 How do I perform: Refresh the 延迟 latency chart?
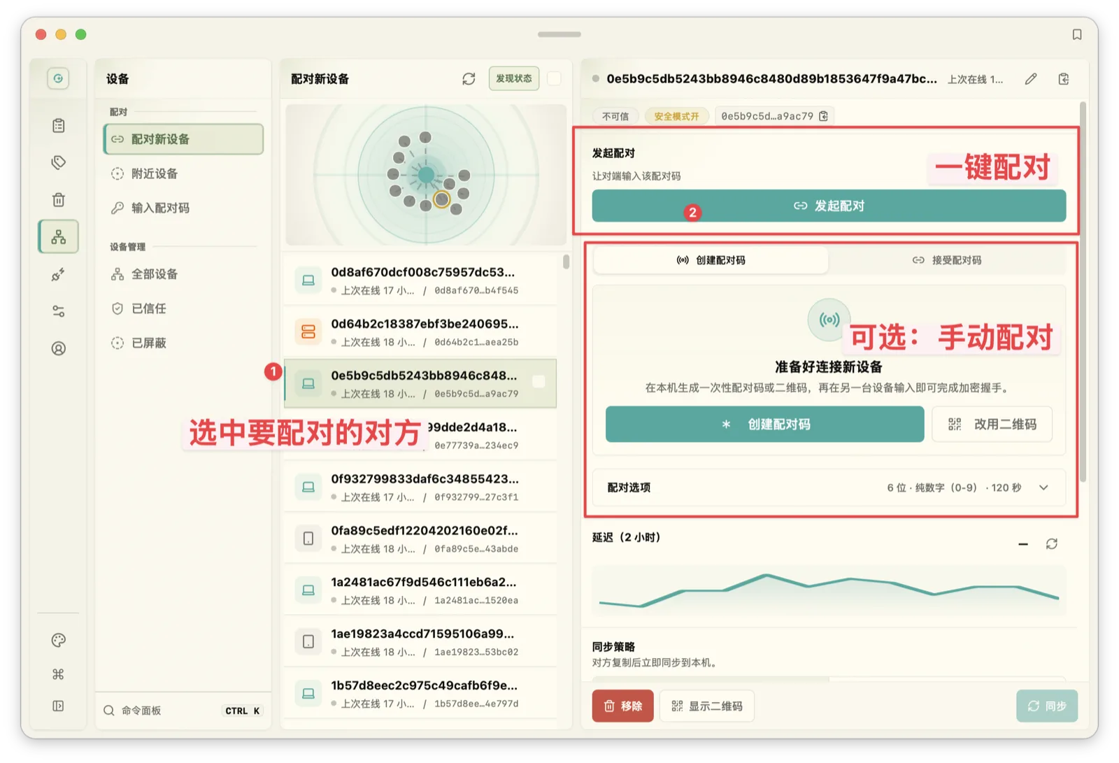1051,543
